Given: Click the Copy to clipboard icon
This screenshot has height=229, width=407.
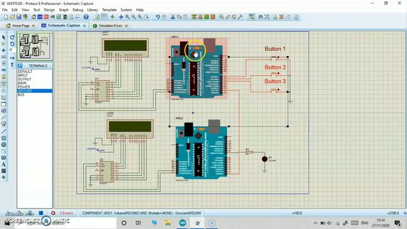Looking at the screenshot, I should (x=179, y=17).
